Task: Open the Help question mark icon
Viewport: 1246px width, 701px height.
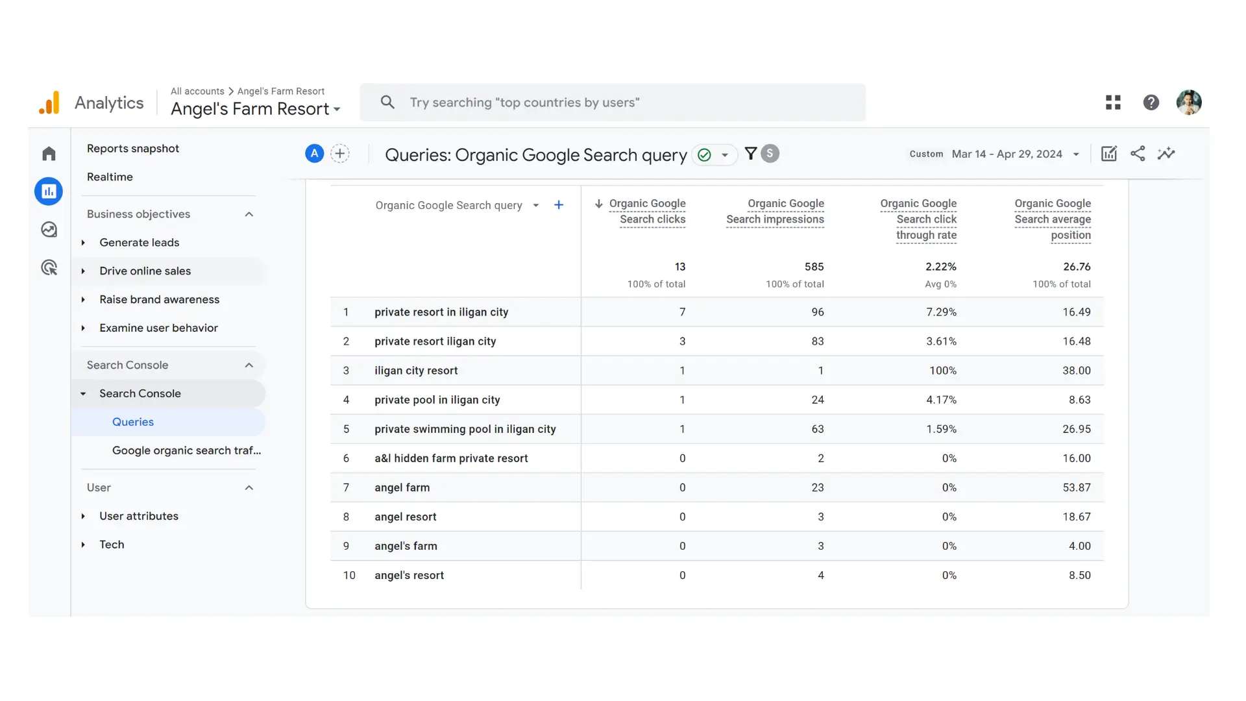Action: [1151, 103]
